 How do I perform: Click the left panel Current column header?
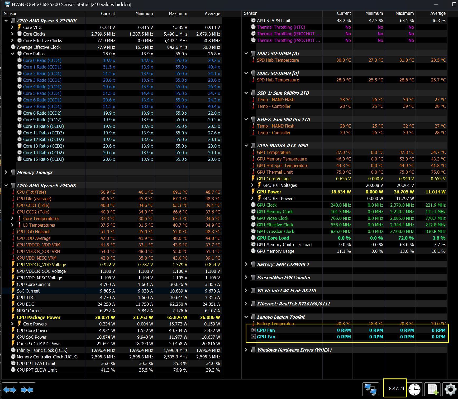coord(101,14)
